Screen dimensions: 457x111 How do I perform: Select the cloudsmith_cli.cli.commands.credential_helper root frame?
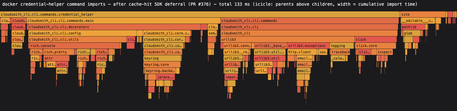click(x=200, y=15)
